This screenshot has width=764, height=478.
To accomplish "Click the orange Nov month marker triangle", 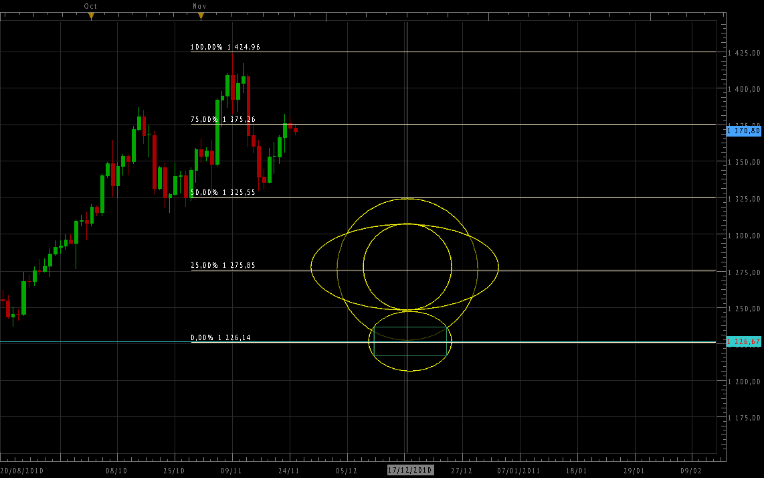I will pyautogui.click(x=201, y=16).
